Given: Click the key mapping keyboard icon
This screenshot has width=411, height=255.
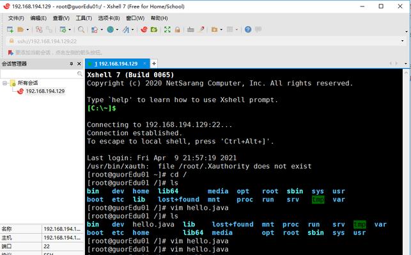Looking at the screenshot, I should [x=190, y=29].
